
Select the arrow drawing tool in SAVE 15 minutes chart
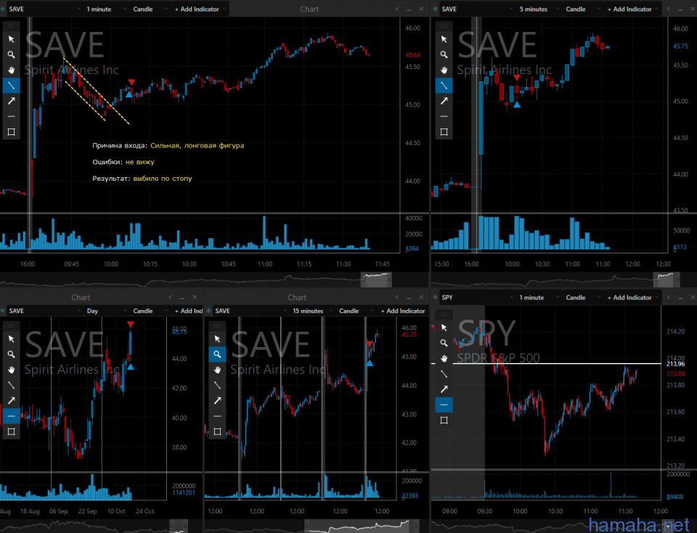tap(217, 401)
